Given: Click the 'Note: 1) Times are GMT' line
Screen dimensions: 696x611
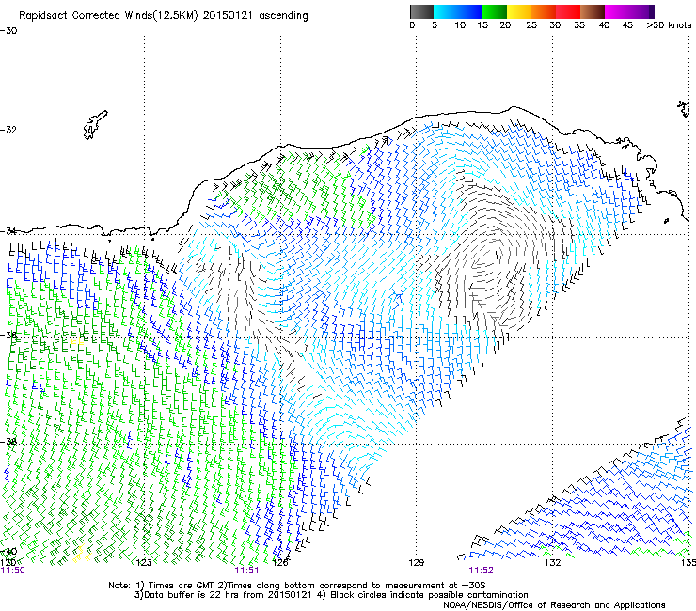Looking at the screenshot, I should pos(297,586).
